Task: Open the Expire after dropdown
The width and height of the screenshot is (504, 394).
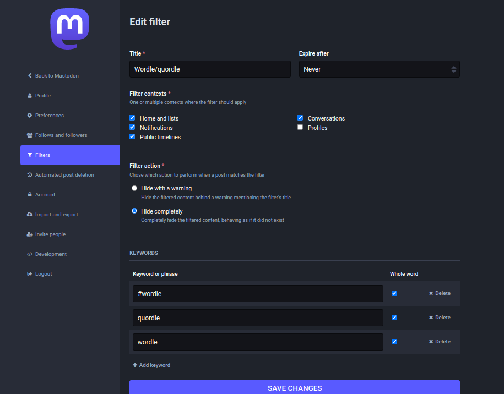Action: point(380,69)
